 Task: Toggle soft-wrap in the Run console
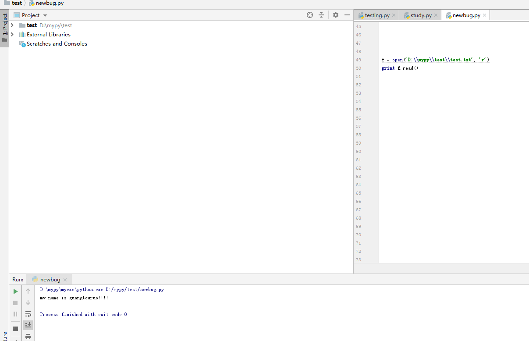tap(28, 314)
